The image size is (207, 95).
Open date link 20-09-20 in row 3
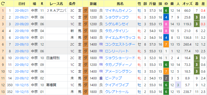click(22, 24)
